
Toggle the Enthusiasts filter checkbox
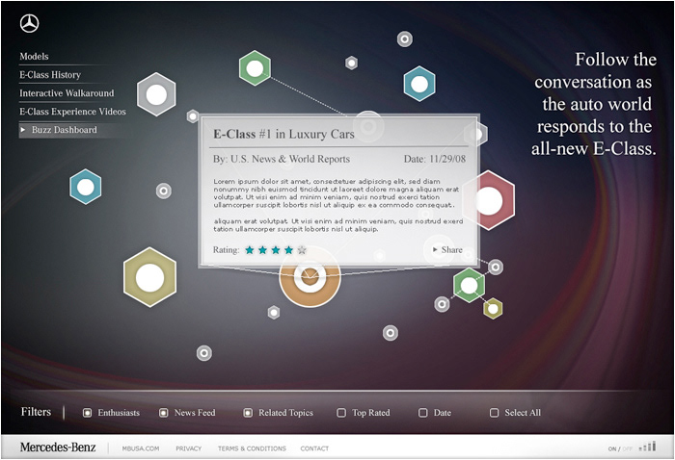(87, 413)
